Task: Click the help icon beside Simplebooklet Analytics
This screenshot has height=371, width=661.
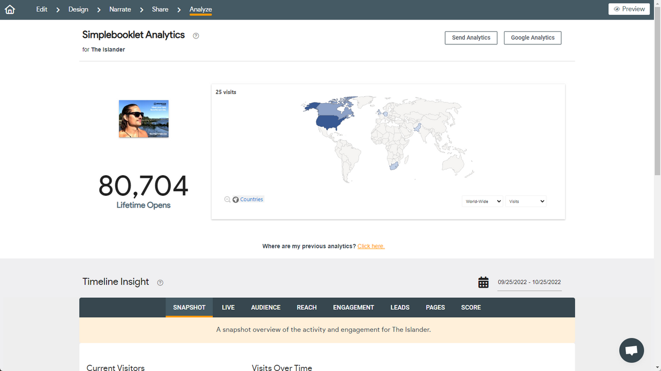Action: click(x=196, y=36)
